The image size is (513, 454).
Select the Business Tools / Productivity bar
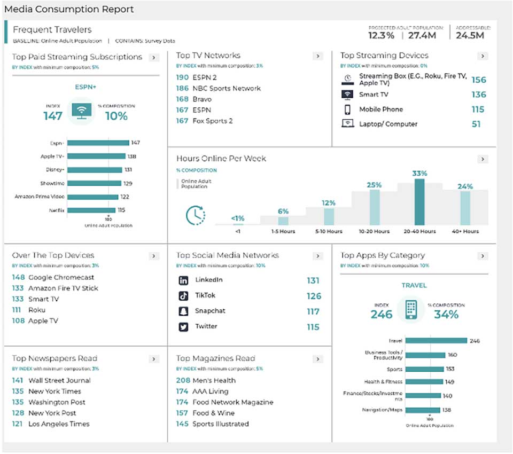(x=425, y=355)
